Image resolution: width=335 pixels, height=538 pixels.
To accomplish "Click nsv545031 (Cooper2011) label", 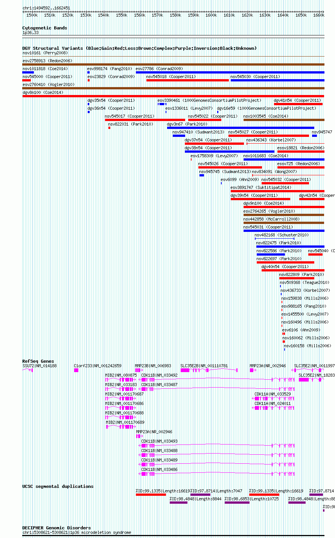I will (268, 227).
